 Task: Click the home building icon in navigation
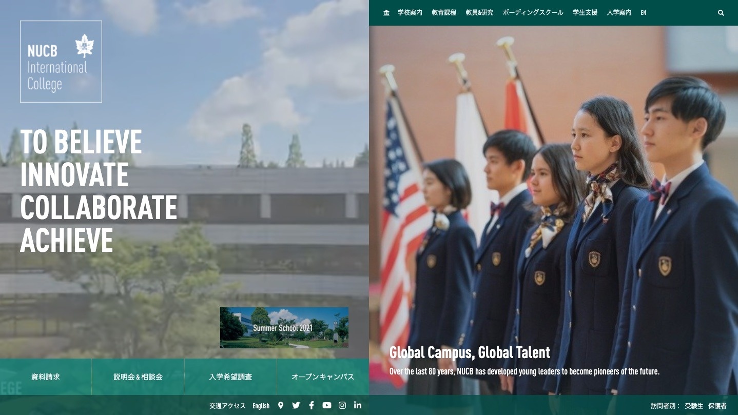click(386, 13)
